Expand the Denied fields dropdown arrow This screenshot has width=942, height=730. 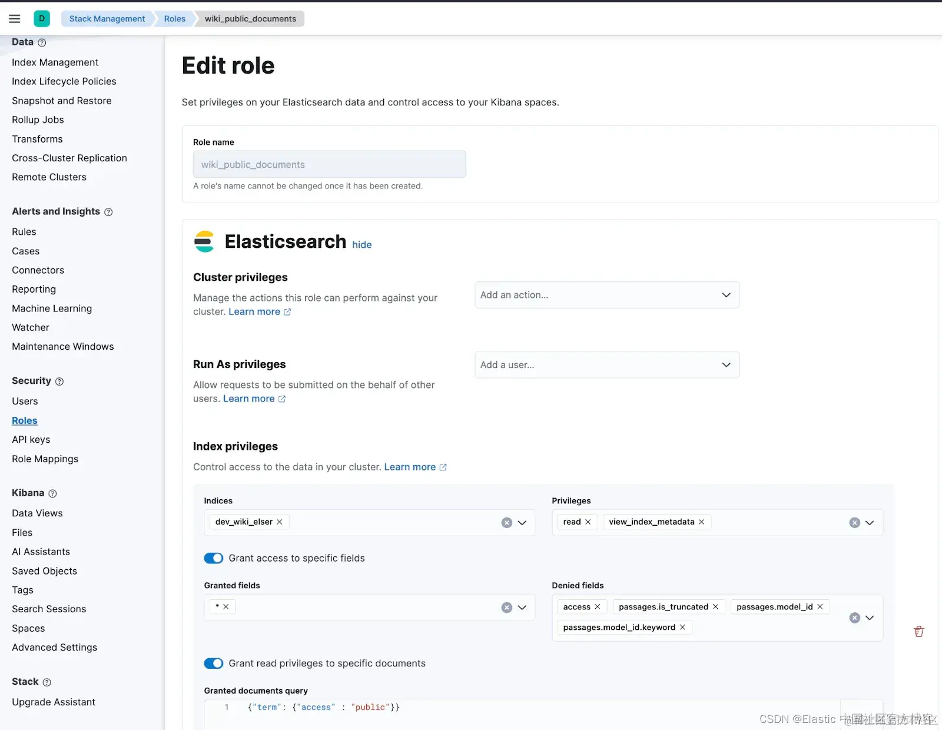coord(870,618)
